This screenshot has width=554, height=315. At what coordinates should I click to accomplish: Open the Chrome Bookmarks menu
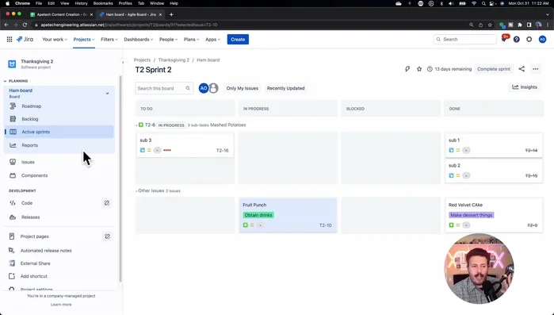coord(103,3)
